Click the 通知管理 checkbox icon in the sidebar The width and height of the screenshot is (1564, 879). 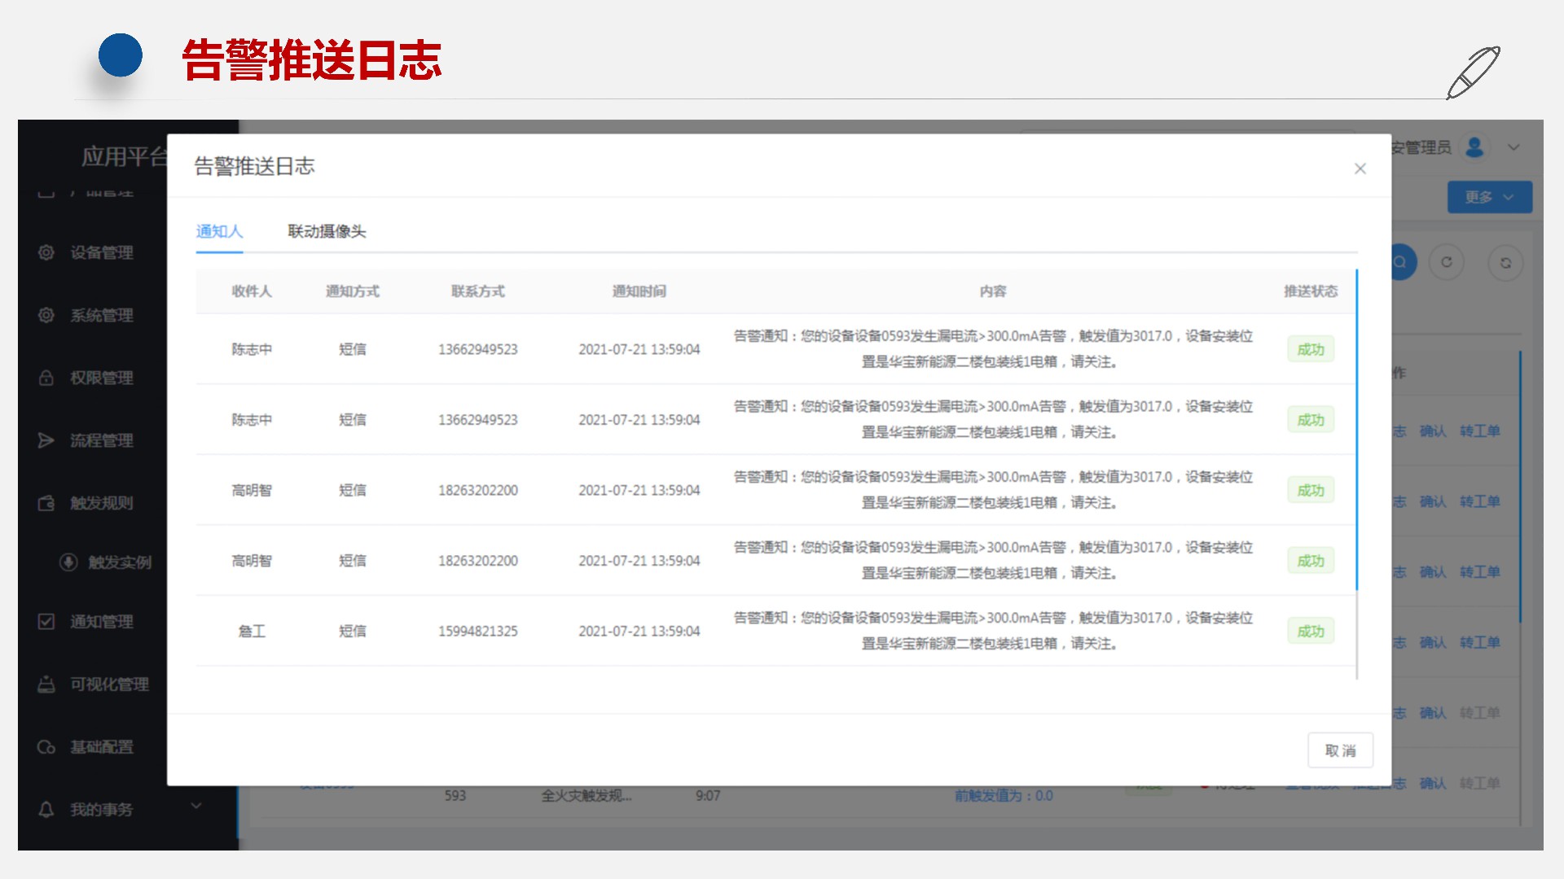[x=46, y=622]
